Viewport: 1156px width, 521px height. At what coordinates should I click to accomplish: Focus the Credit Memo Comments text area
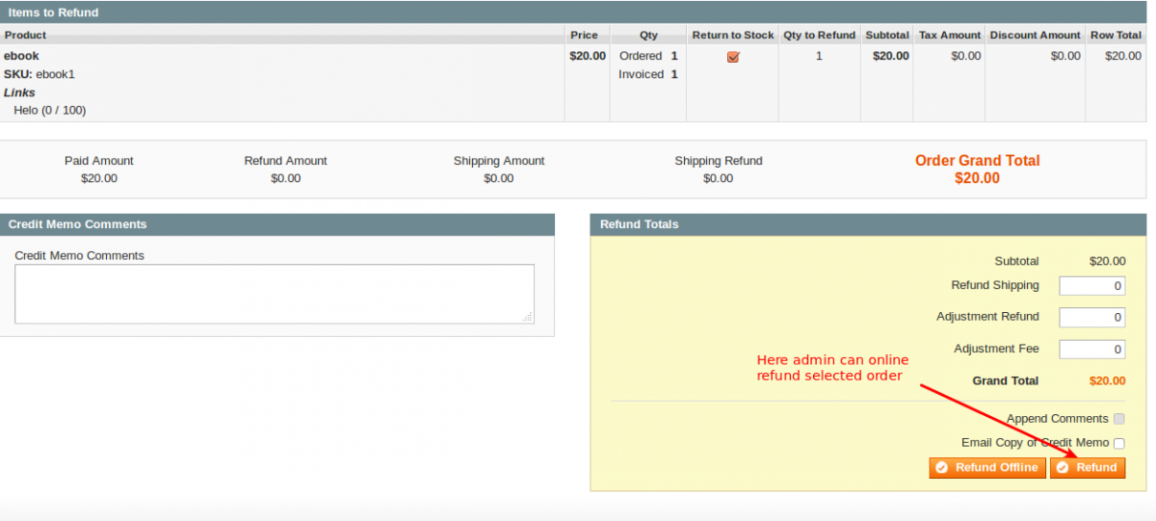click(274, 294)
